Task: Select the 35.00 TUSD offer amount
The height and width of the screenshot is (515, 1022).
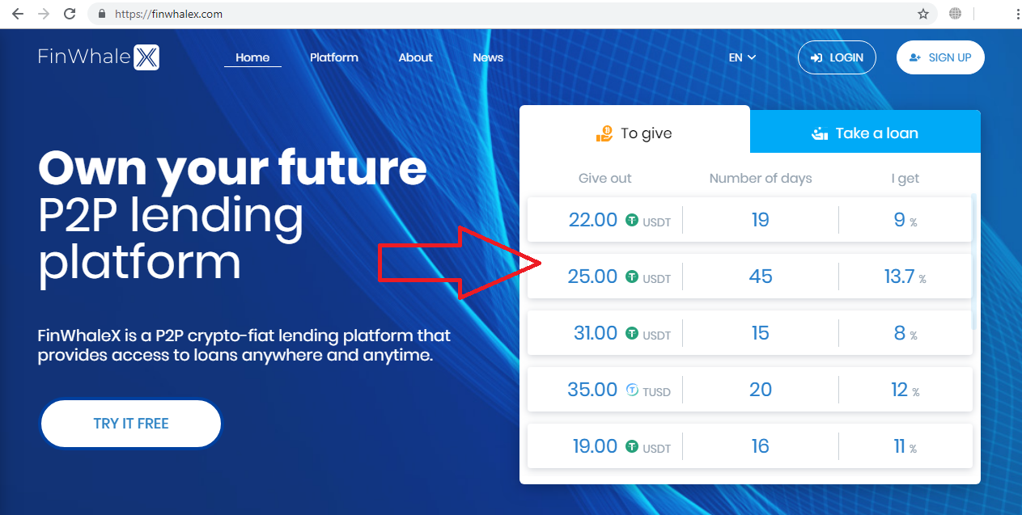Action: tap(619, 390)
